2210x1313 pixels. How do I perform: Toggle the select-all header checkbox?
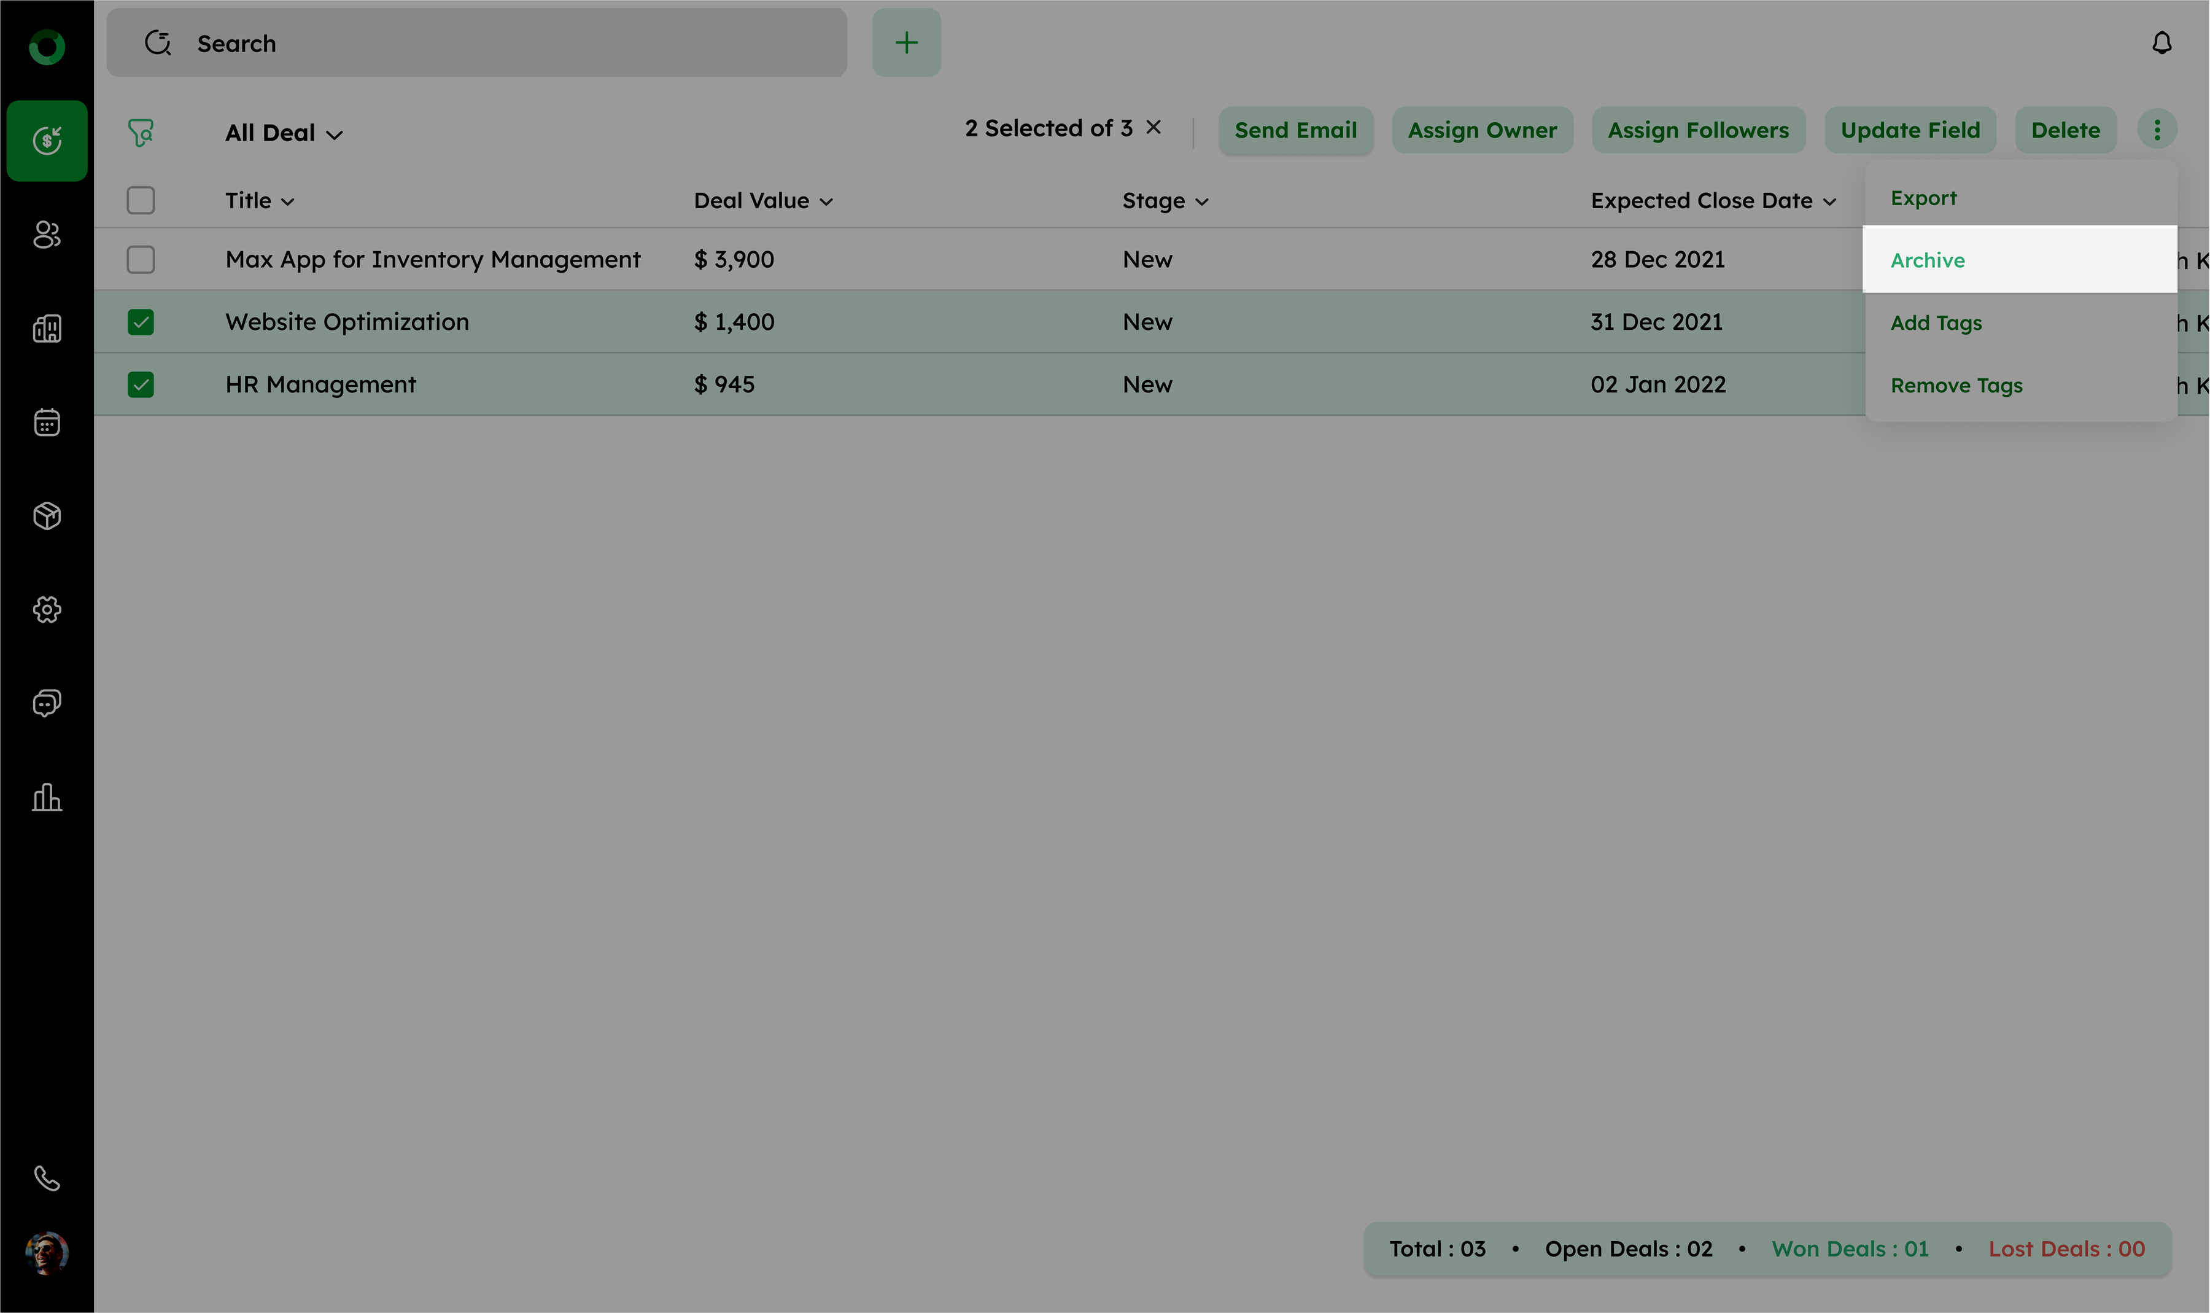141,201
